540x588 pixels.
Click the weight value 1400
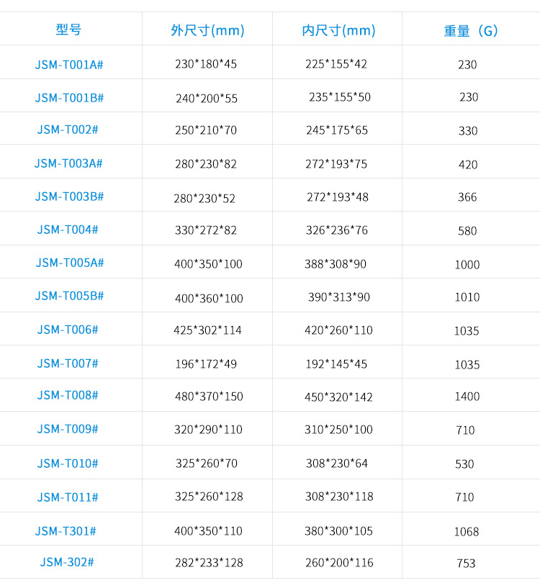pos(467,397)
